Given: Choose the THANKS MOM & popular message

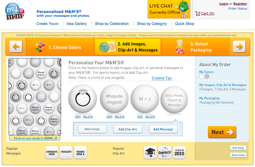Looking at the screenshot, I should pos(80,152).
